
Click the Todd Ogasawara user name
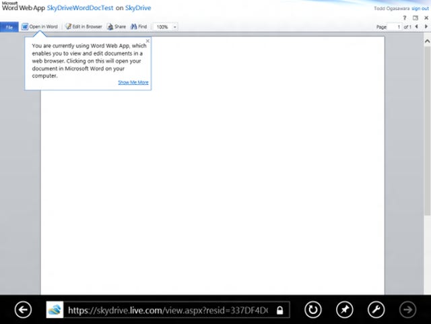click(x=392, y=9)
